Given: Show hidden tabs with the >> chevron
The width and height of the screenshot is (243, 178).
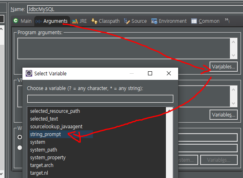Looking at the screenshot, I should 227,20.
